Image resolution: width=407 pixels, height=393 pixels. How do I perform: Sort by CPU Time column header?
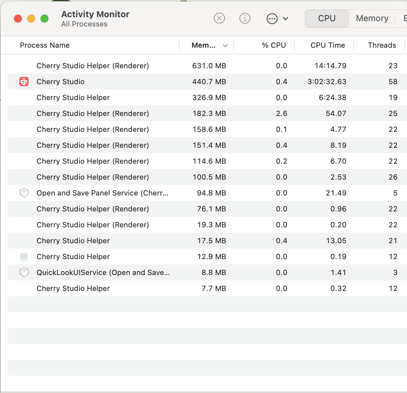point(328,45)
